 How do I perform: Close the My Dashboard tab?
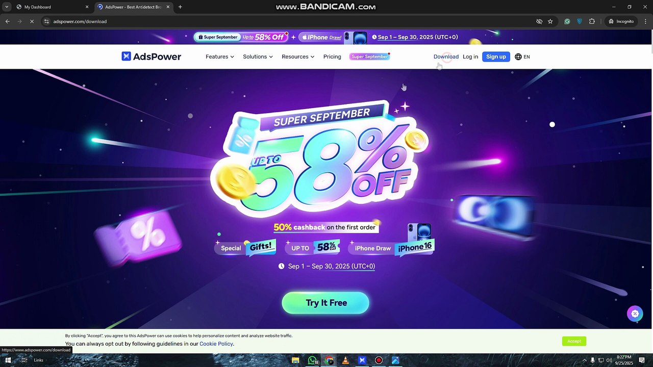[x=87, y=7]
